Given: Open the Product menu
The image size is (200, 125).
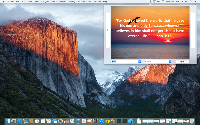Looking at the screenshot, I should 63,2.
